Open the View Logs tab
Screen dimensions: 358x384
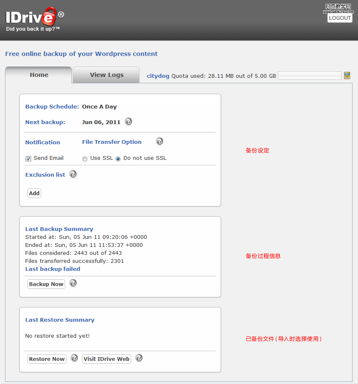pyautogui.click(x=106, y=75)
